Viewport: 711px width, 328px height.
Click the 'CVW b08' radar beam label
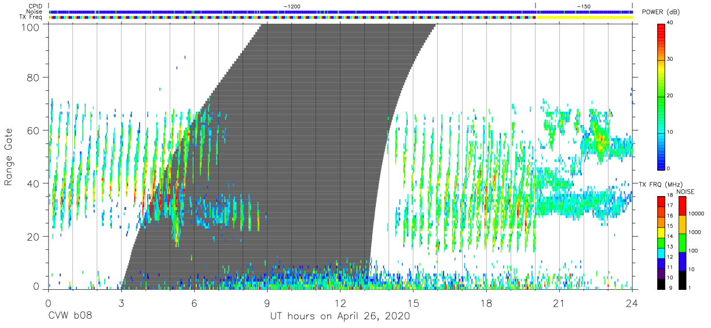(69, 316)
